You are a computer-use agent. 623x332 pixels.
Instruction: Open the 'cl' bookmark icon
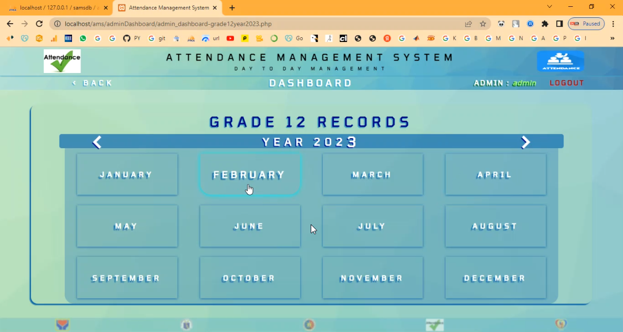(x=343, y=38)
